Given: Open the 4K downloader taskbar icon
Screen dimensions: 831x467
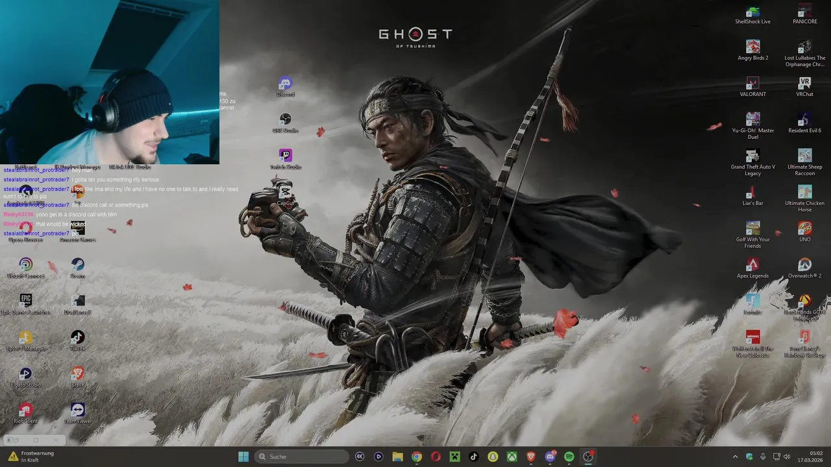Looking at the screenshot, I should [x=360, y=457].
